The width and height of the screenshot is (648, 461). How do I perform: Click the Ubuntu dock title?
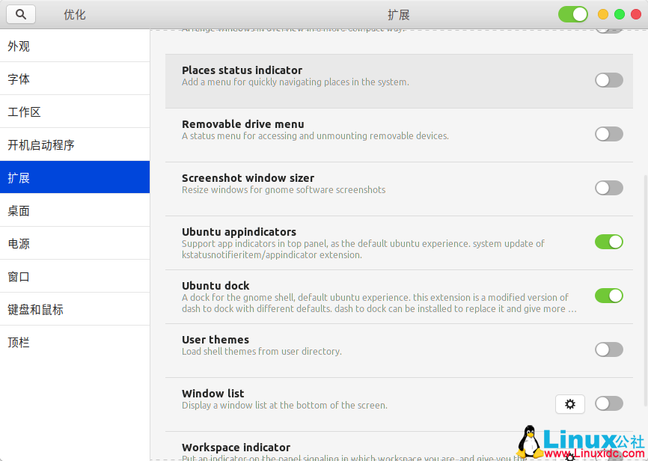pos(216,286)
